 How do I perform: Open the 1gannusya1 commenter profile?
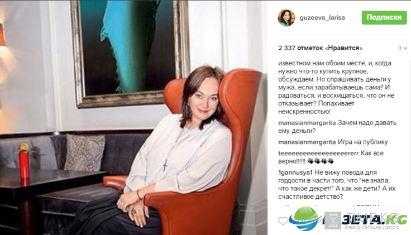click(295, 172)
